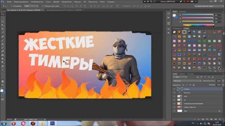The width and height of the screenshot is (225, 126).
Task: Open the Справка menu
Action: pyautogui.click(x=111, y=2)
